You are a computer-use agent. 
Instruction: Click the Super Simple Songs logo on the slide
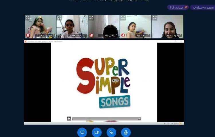103,82
